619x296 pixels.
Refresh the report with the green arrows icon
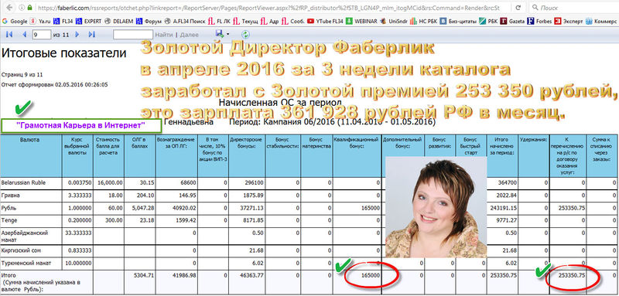tap(246, 35)
